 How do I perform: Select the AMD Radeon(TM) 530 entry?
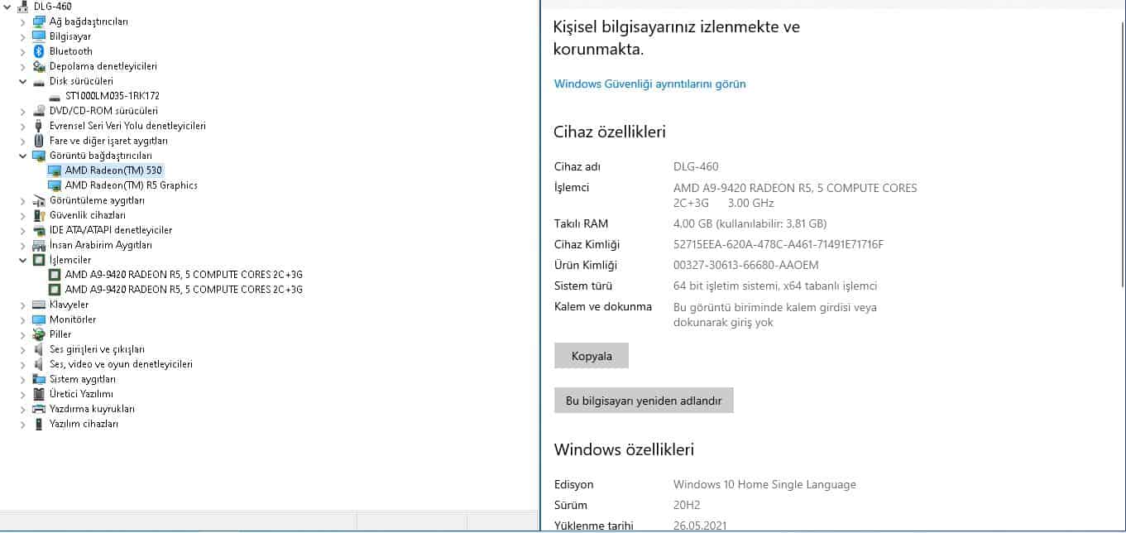click(x=113, y=170)
